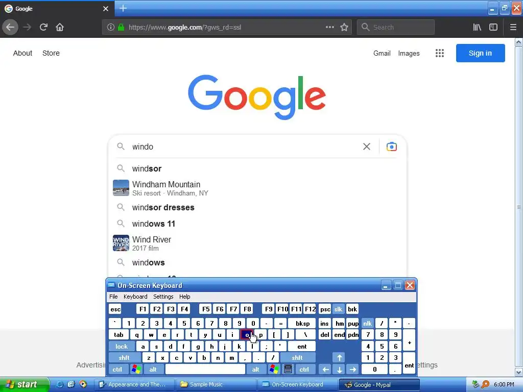Open the browser hamburger menu
The height and width of the screenshot is (392, 523).
coord(513,27)
